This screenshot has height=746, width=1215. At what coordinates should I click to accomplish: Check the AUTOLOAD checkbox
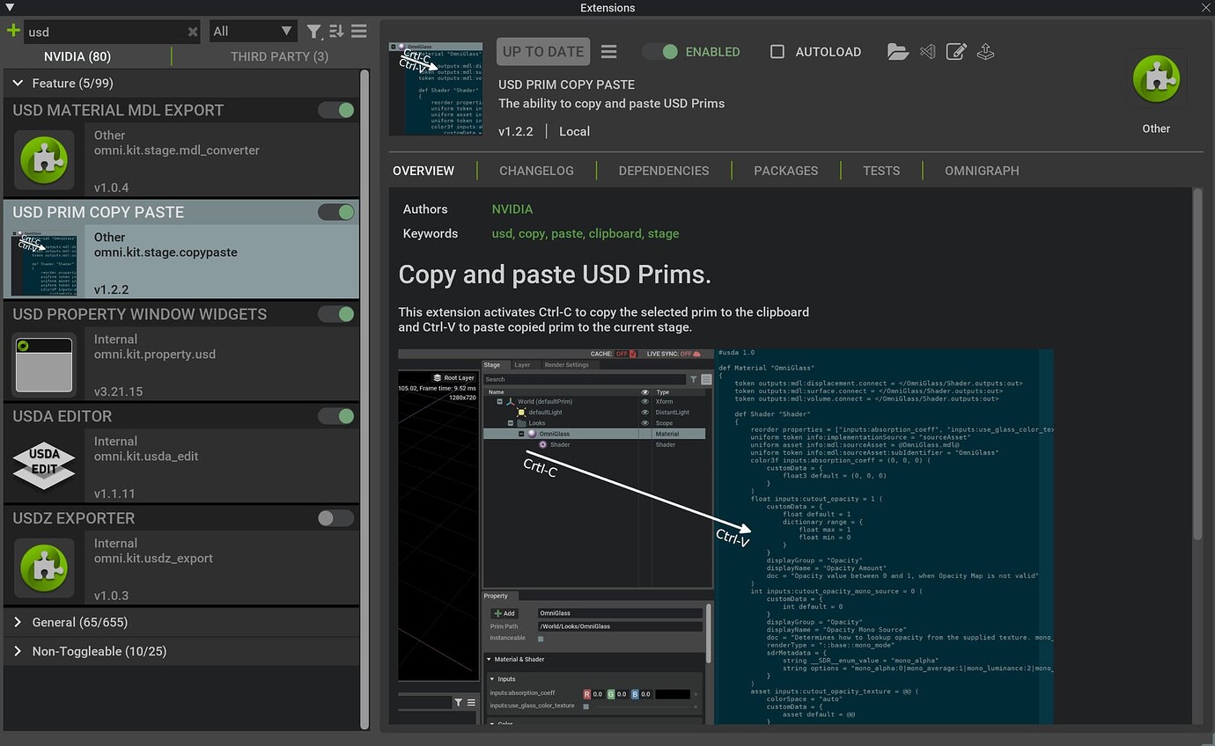click(777, 51)
